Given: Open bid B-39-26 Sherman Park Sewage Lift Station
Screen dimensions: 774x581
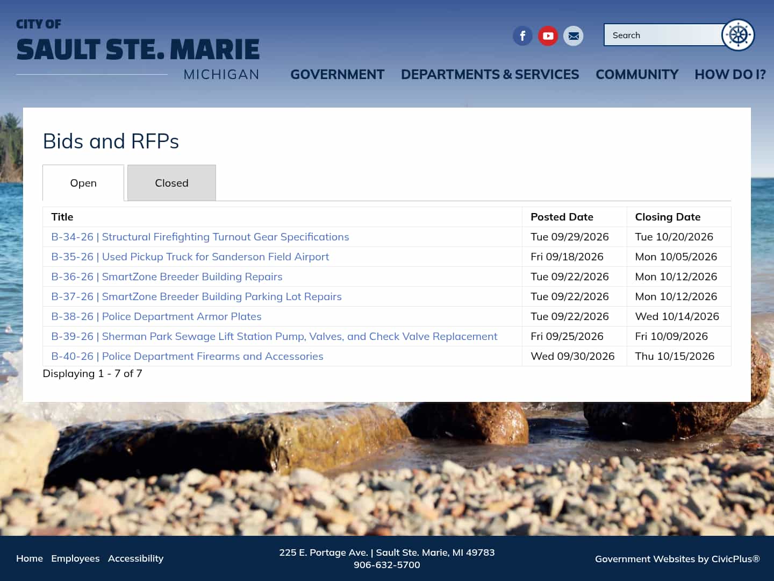Looking at the screenshot, I should 274,336.
